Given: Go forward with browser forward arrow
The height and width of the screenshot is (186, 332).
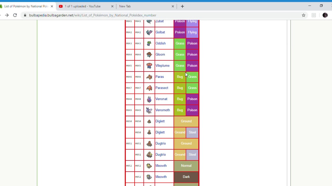Looking at the screenshot, I should (7, 15).
